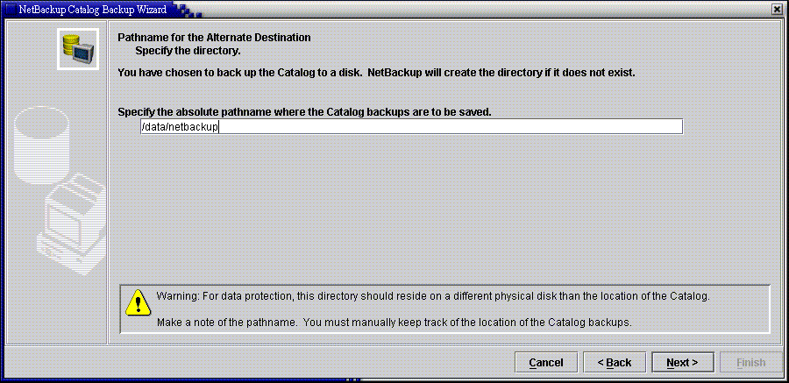789x383 pixels.
Task: Cancel the Catalog Backup Wizard
Action: [x=545, y=362]
